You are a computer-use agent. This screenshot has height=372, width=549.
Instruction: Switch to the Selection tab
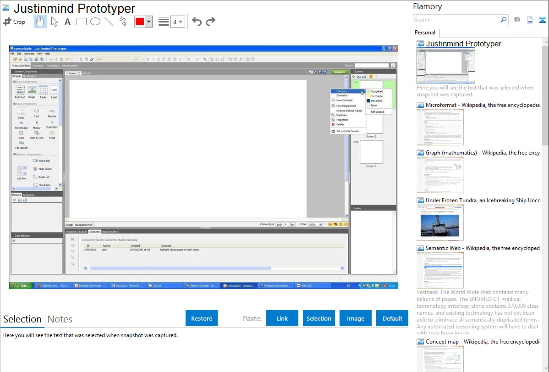[x=22, y=319]
